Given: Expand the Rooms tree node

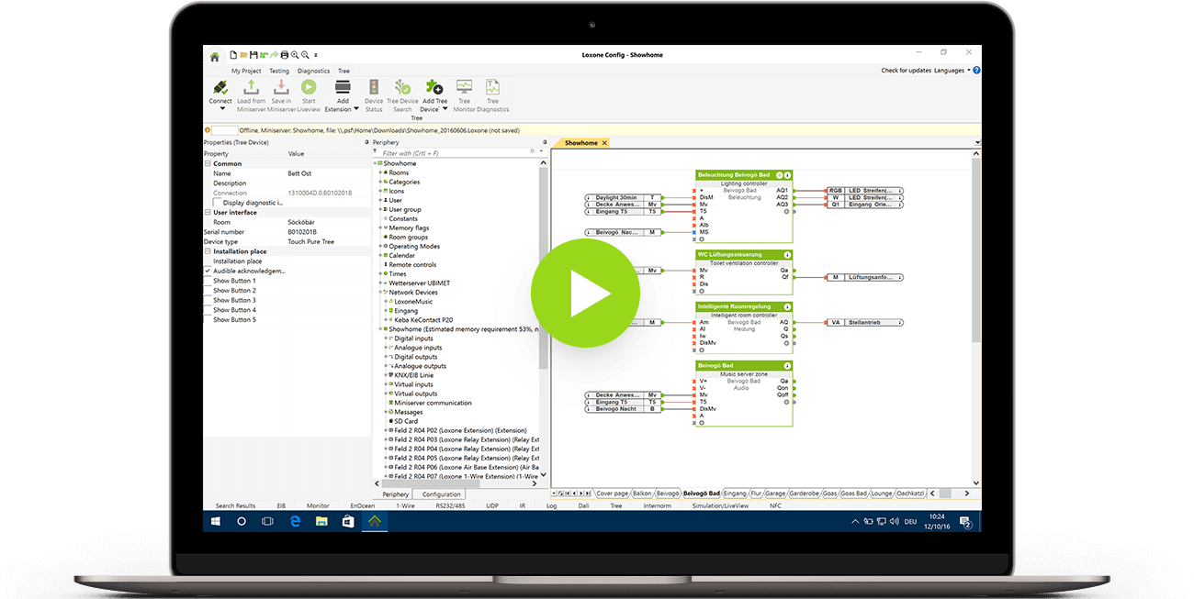Looking at the screenshot, I should click(381, 172).
